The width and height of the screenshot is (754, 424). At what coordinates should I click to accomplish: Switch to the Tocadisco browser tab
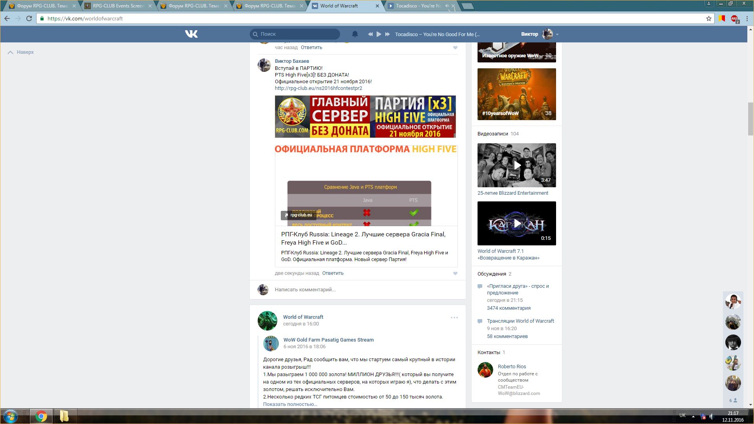418,6
